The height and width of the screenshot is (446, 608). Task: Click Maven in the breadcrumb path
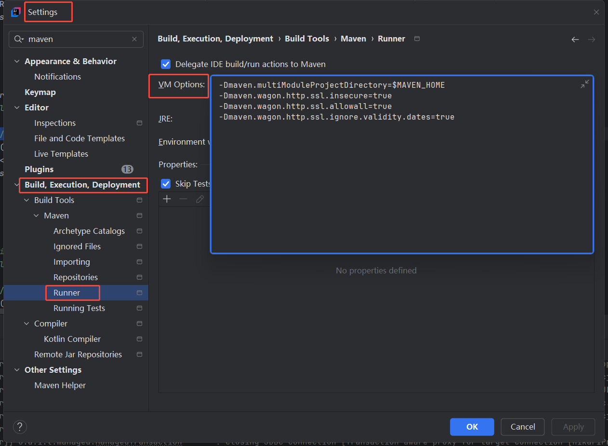pyautogui.click(x=353, y=39)
